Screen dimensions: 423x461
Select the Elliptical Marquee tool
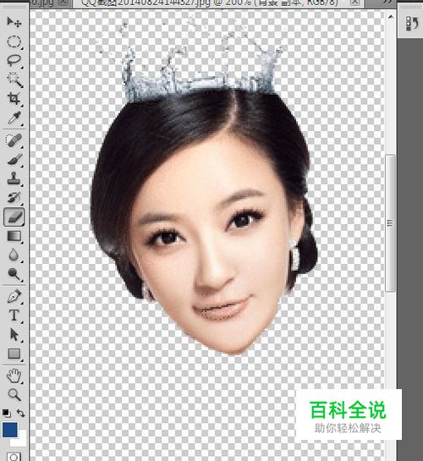(14, 41)
